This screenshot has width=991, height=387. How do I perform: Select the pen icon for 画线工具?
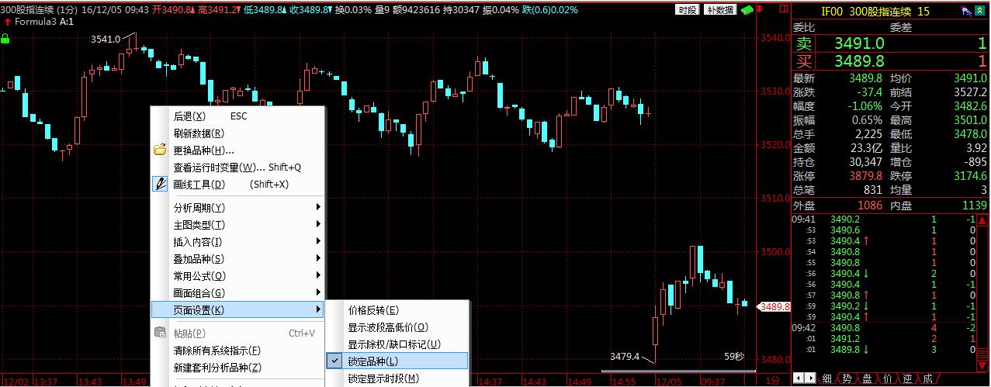pos(161,185)
